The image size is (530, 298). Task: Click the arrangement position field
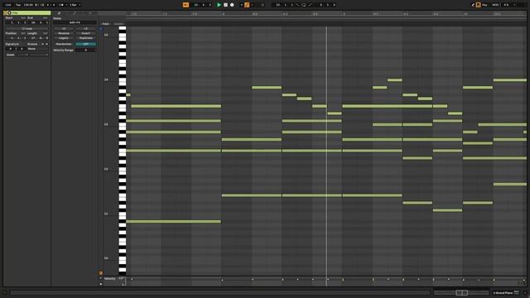[x=202, y=5]
